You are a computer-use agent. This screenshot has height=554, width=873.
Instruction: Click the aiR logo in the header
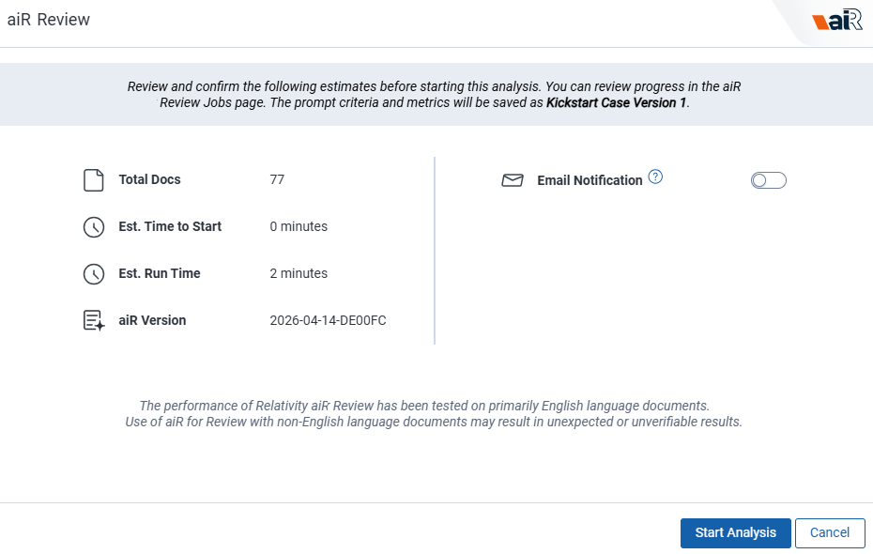(x=836, y=20)
